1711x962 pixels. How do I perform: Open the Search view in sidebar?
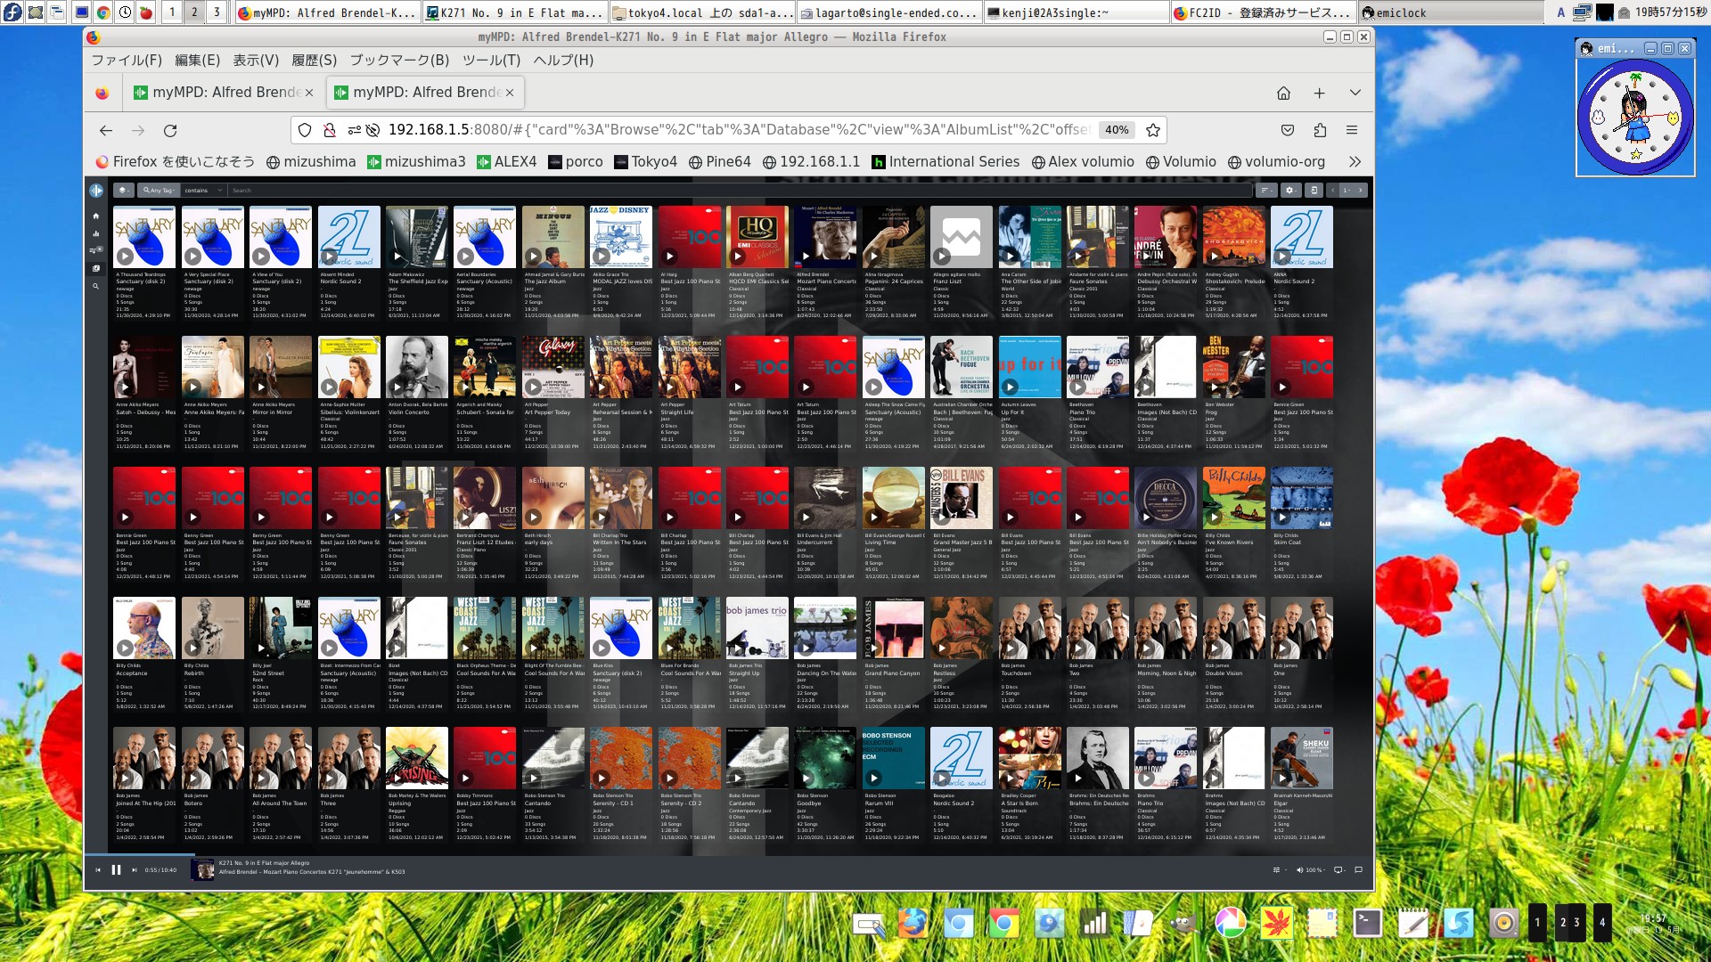tap(96, 286)
